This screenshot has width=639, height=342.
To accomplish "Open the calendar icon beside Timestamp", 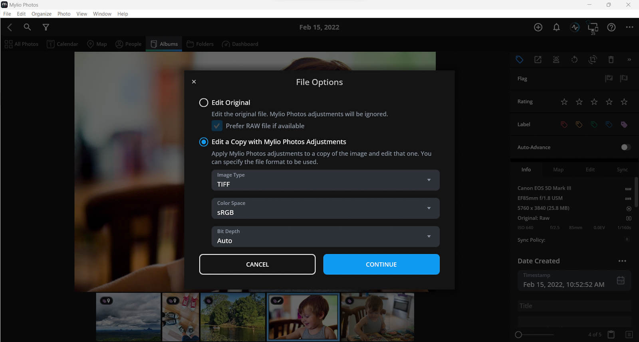I will [620, 280].
